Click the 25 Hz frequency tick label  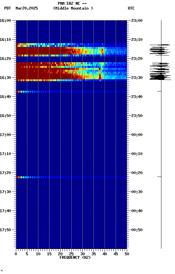tap(71, 254)
